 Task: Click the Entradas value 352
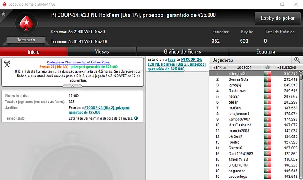tap(216, 41)
